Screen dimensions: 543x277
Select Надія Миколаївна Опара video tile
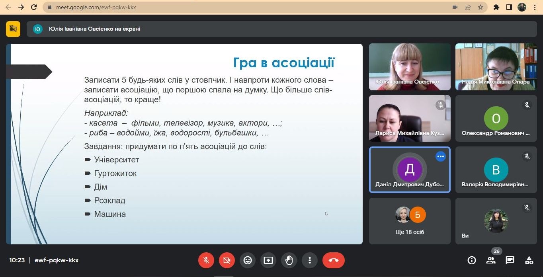[496, 67]
